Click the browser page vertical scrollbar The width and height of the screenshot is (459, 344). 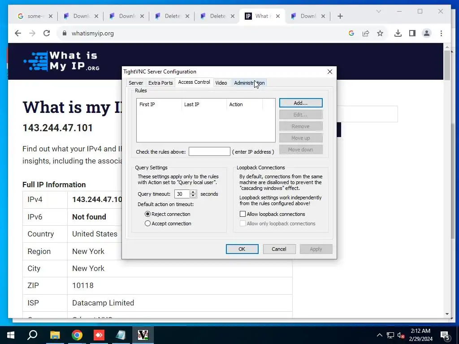click(x=447, y=65)
